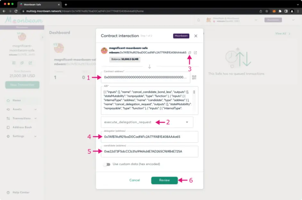Click the dialog safe avatar image
Screen dimensions: 302x200
[104, 51]
